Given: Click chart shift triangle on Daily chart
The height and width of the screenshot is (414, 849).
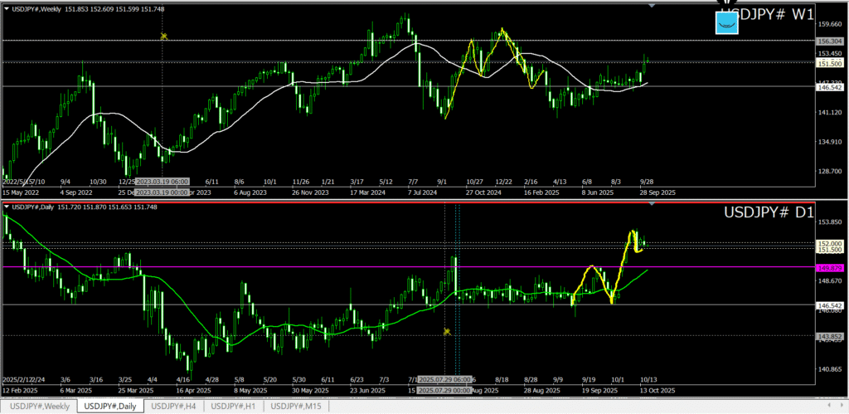Looking at the screenshot, I should point(651,204).
